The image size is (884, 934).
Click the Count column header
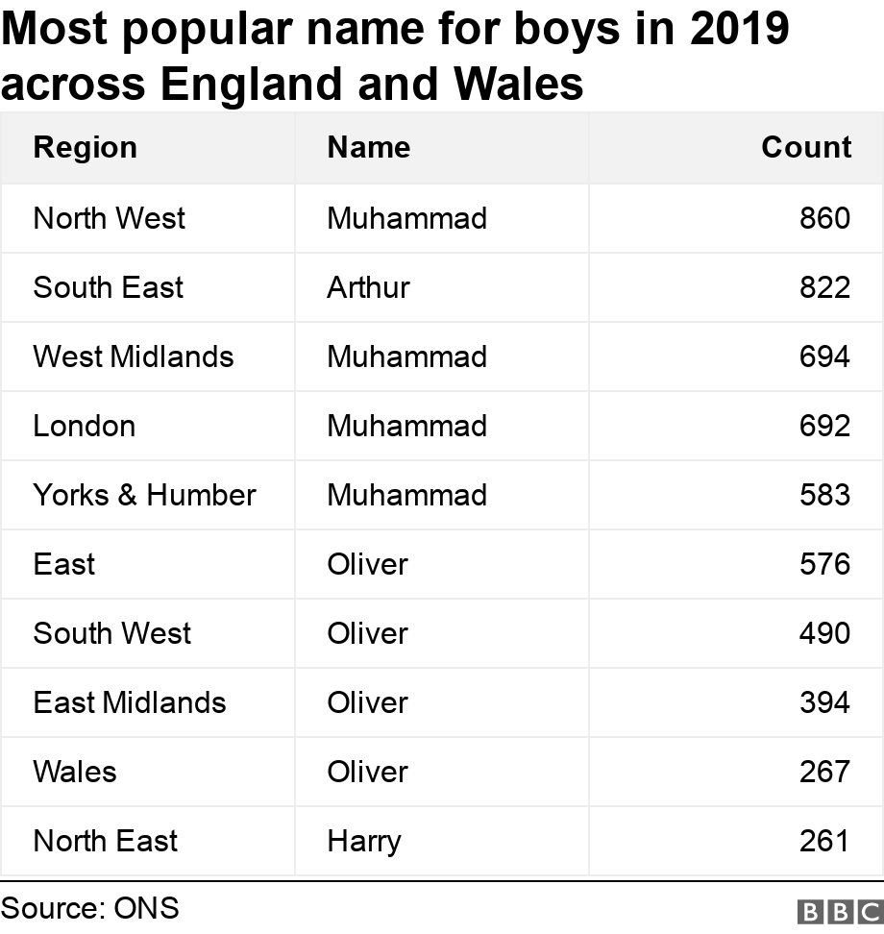(806, 147)
